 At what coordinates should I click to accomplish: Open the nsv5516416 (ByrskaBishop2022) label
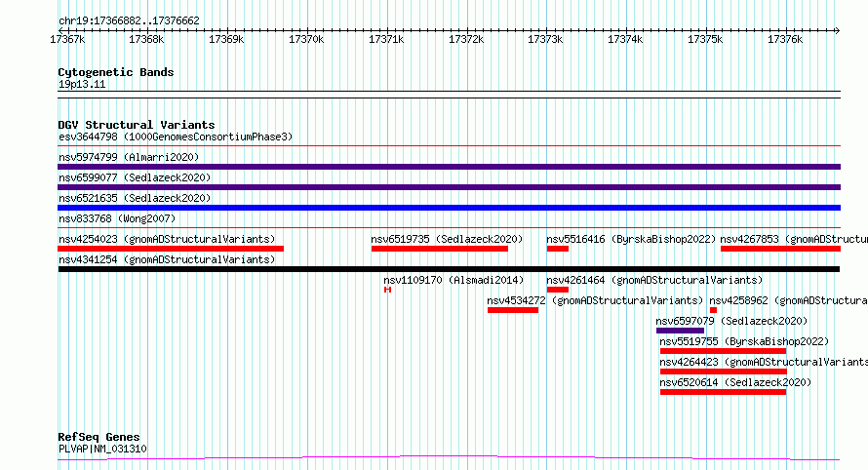(x=631, y=239)
